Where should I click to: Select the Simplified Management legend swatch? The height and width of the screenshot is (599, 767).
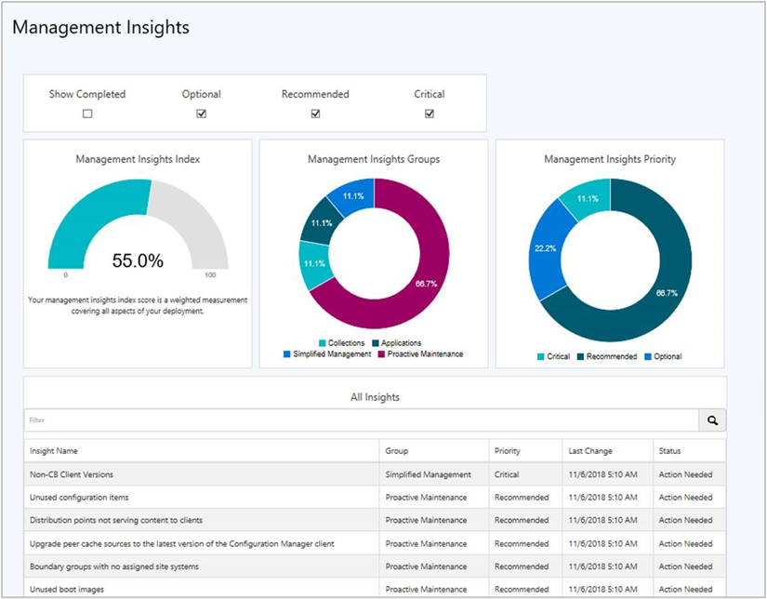286,353
